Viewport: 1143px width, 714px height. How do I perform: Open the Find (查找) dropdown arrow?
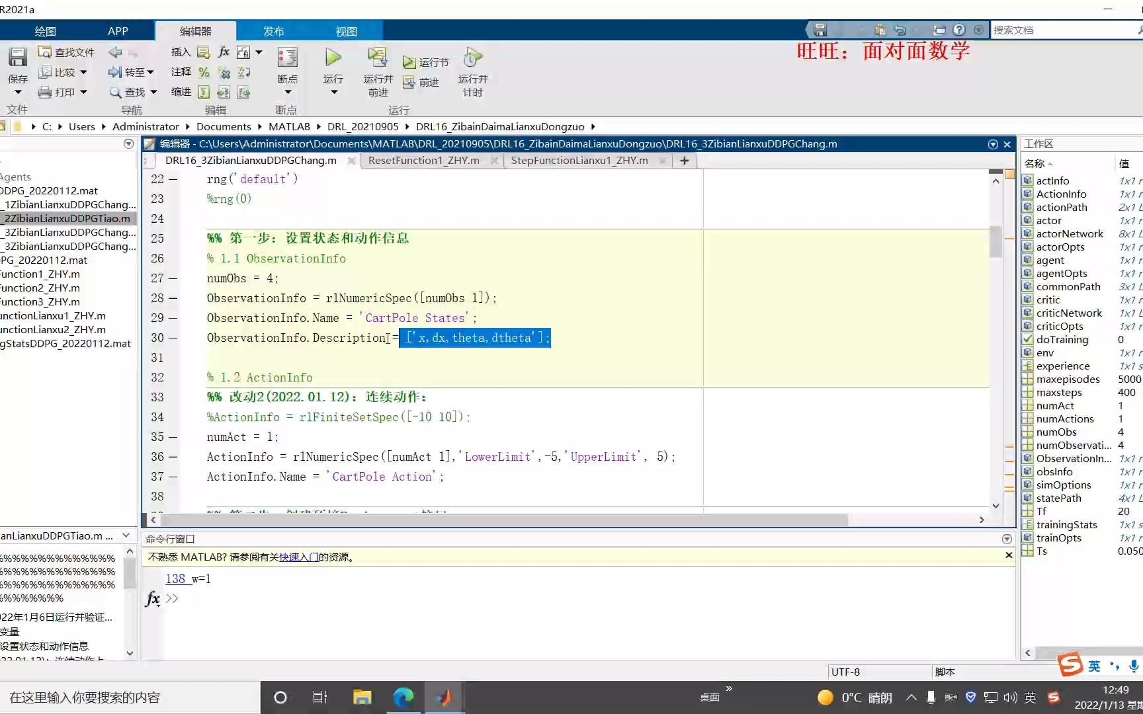coord(153,92)
